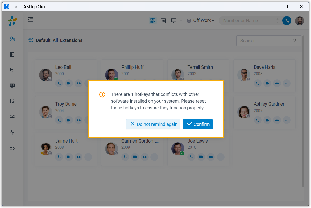Click the Fn function key icon
Viewport: 311px width, 208px height.
coord(163,21)
